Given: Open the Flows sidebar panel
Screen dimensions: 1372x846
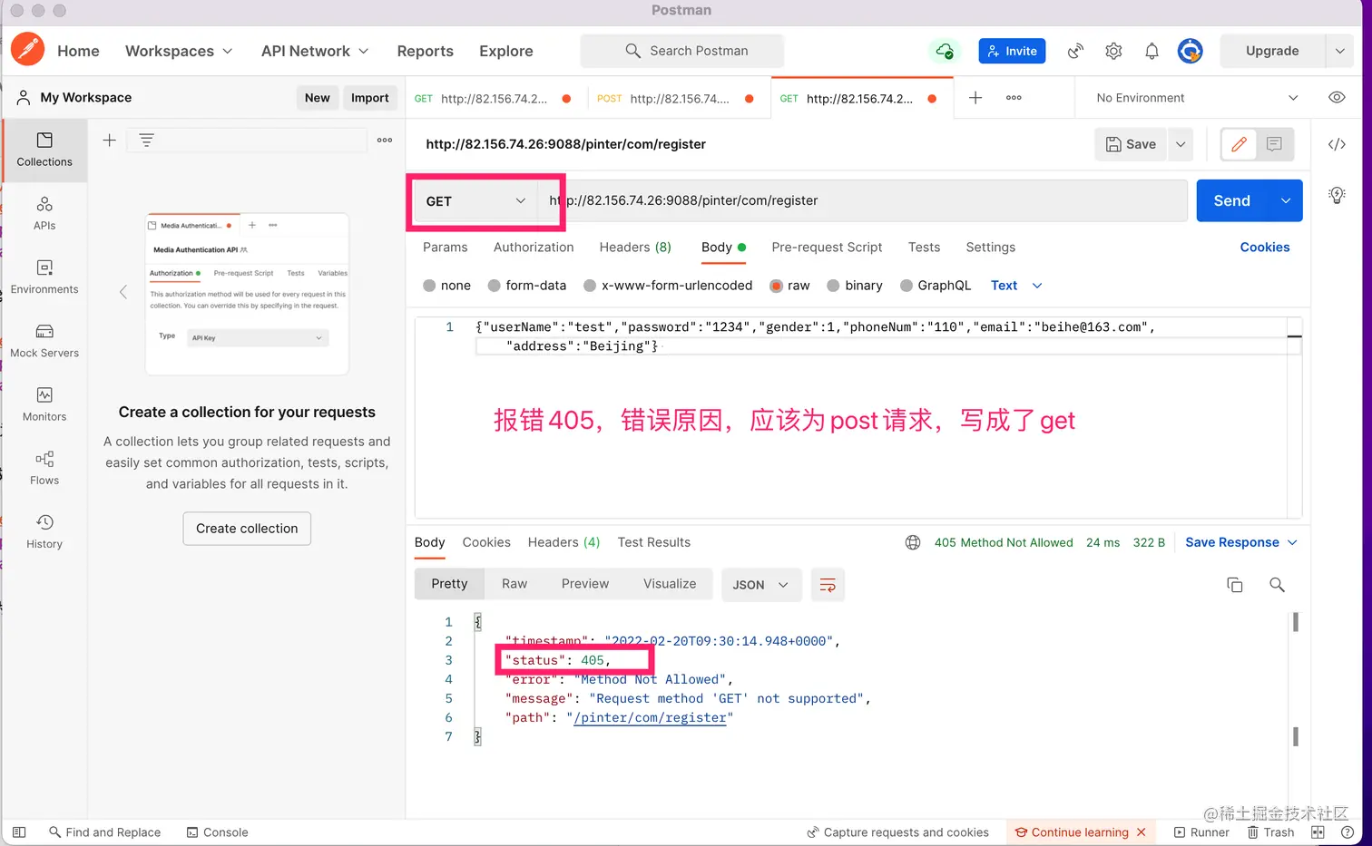Looking at the screenshot, I should tap(44, 468).
